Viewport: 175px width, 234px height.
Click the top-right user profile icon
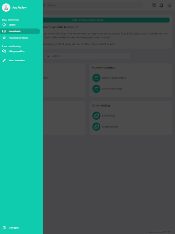click(170, 5)
